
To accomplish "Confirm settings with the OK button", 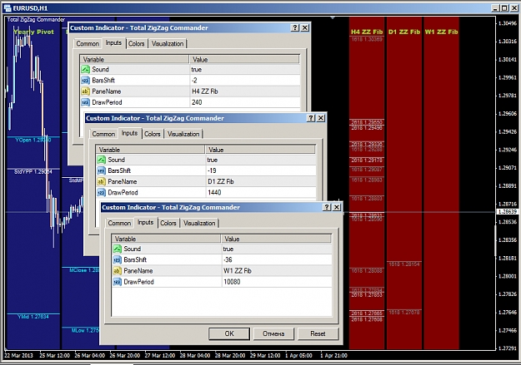I will click(229, 334).
